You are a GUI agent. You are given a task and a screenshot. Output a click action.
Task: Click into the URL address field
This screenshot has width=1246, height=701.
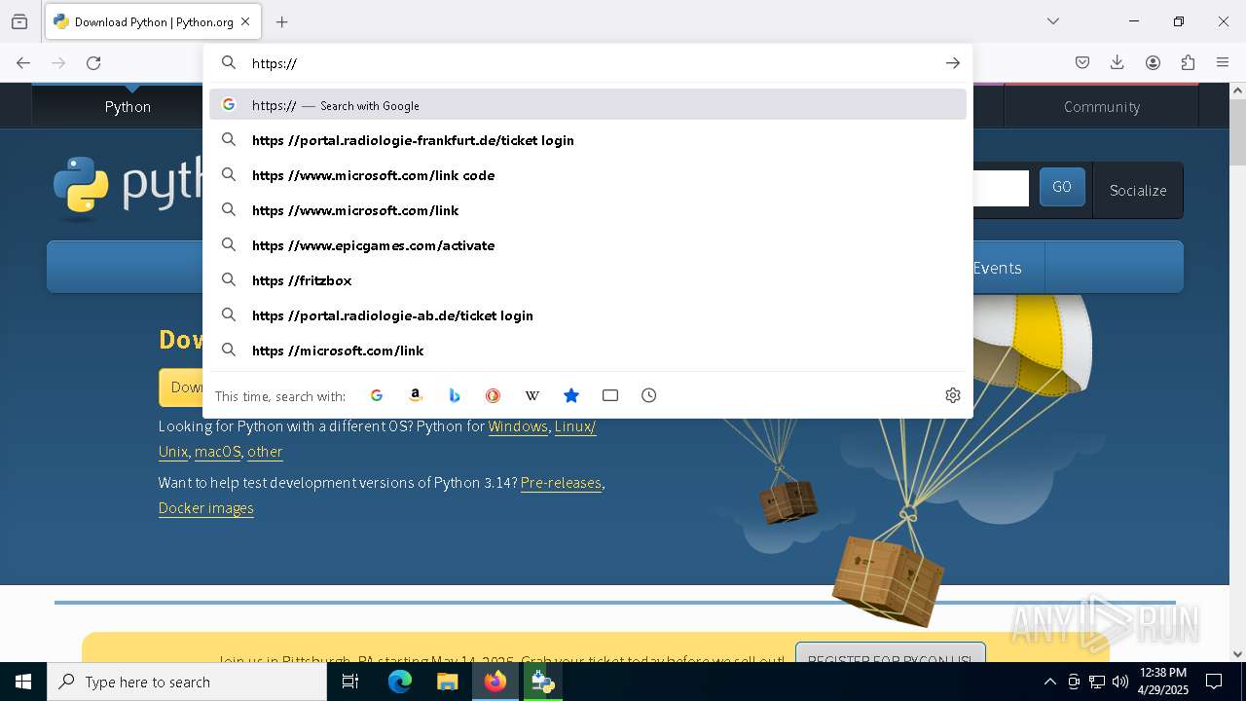[x=589, y=63]
